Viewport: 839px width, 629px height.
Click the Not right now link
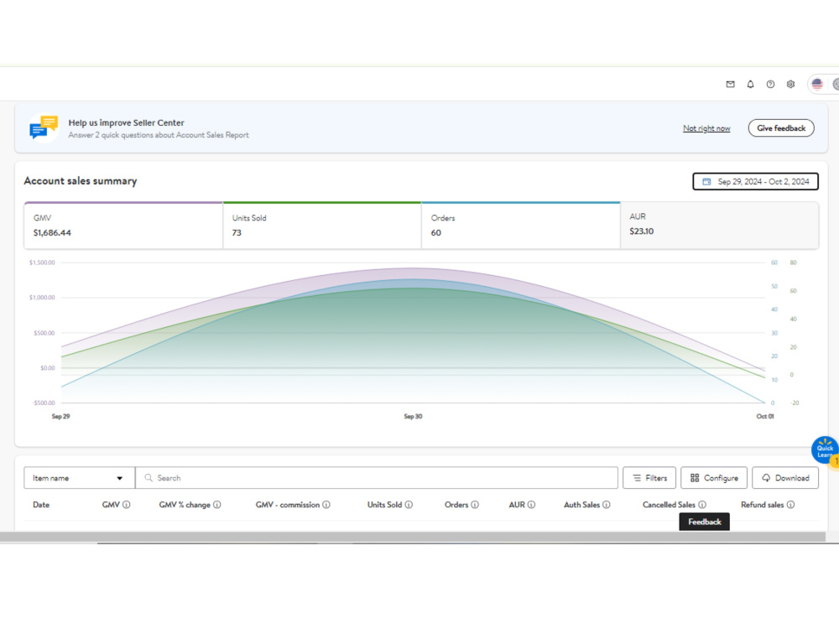click(x=706, y=128)
